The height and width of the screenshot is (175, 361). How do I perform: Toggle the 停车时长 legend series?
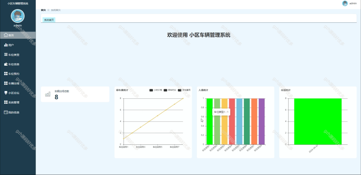click(170, 90)
